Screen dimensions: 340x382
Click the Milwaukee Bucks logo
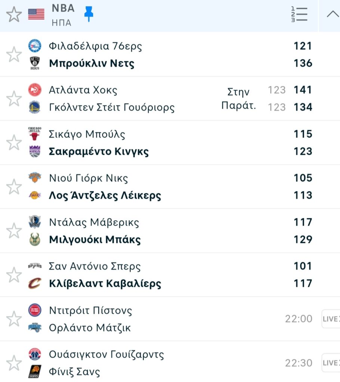pos(35,239)
